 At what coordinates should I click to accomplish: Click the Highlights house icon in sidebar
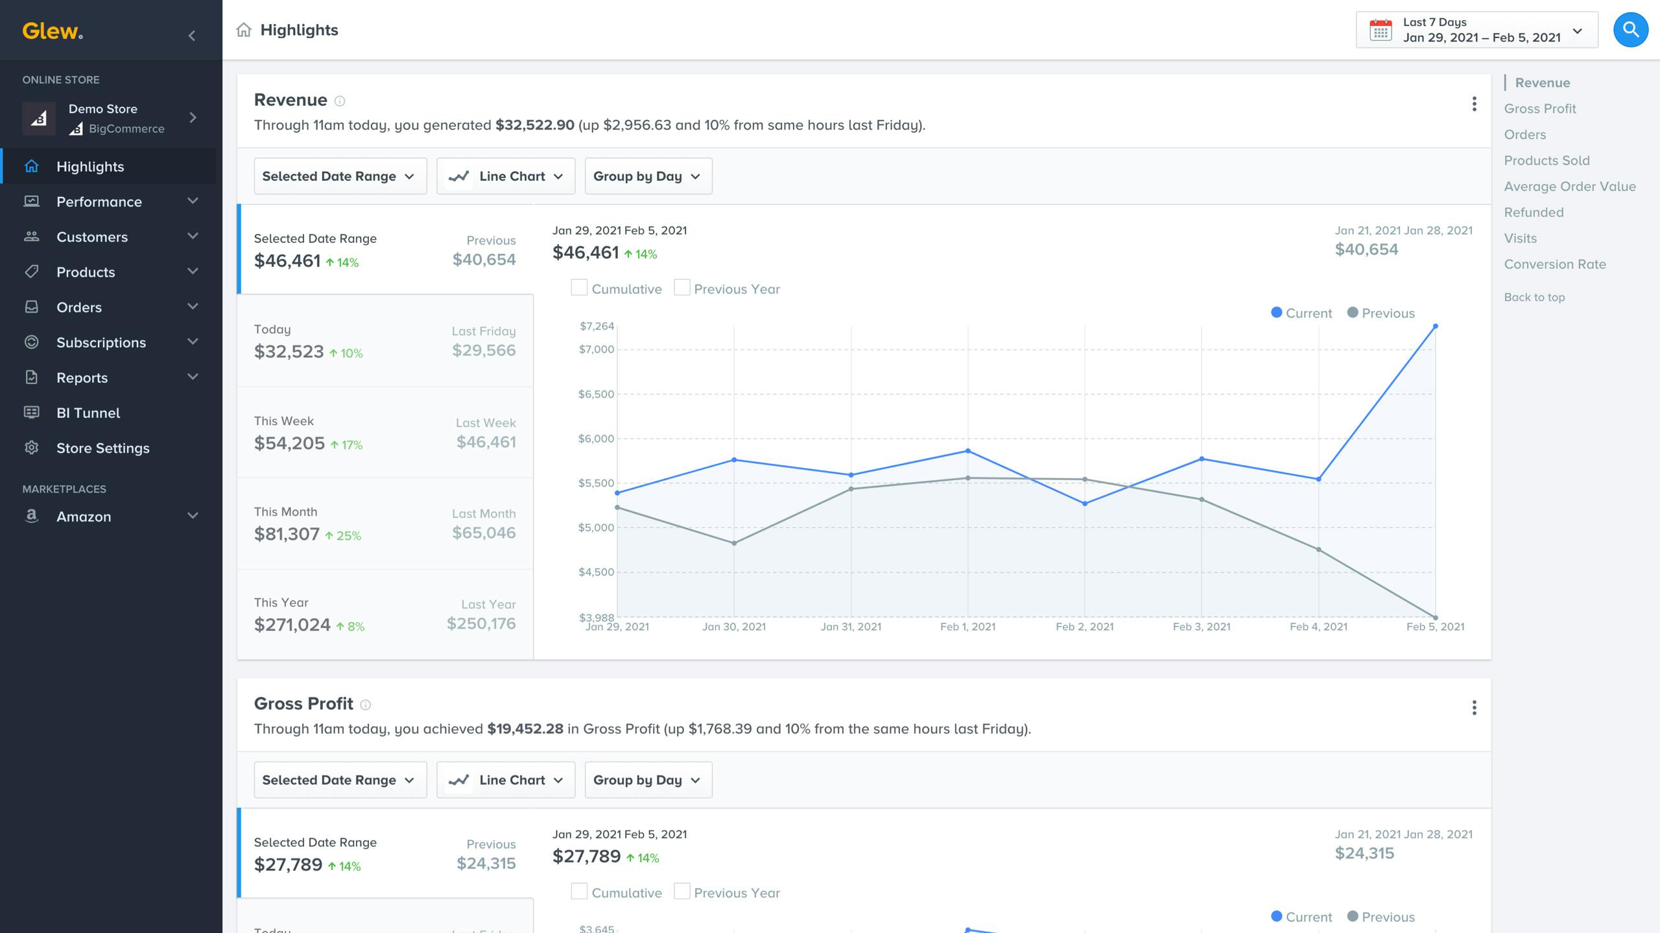pos(31,167)
